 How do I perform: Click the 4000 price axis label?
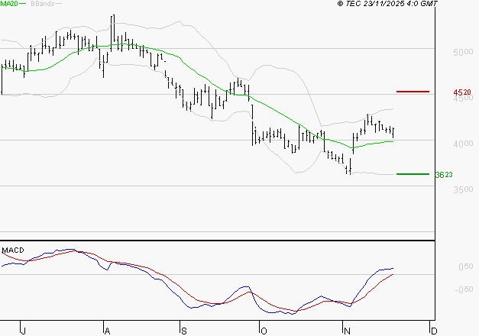click(x=463, y=144)
